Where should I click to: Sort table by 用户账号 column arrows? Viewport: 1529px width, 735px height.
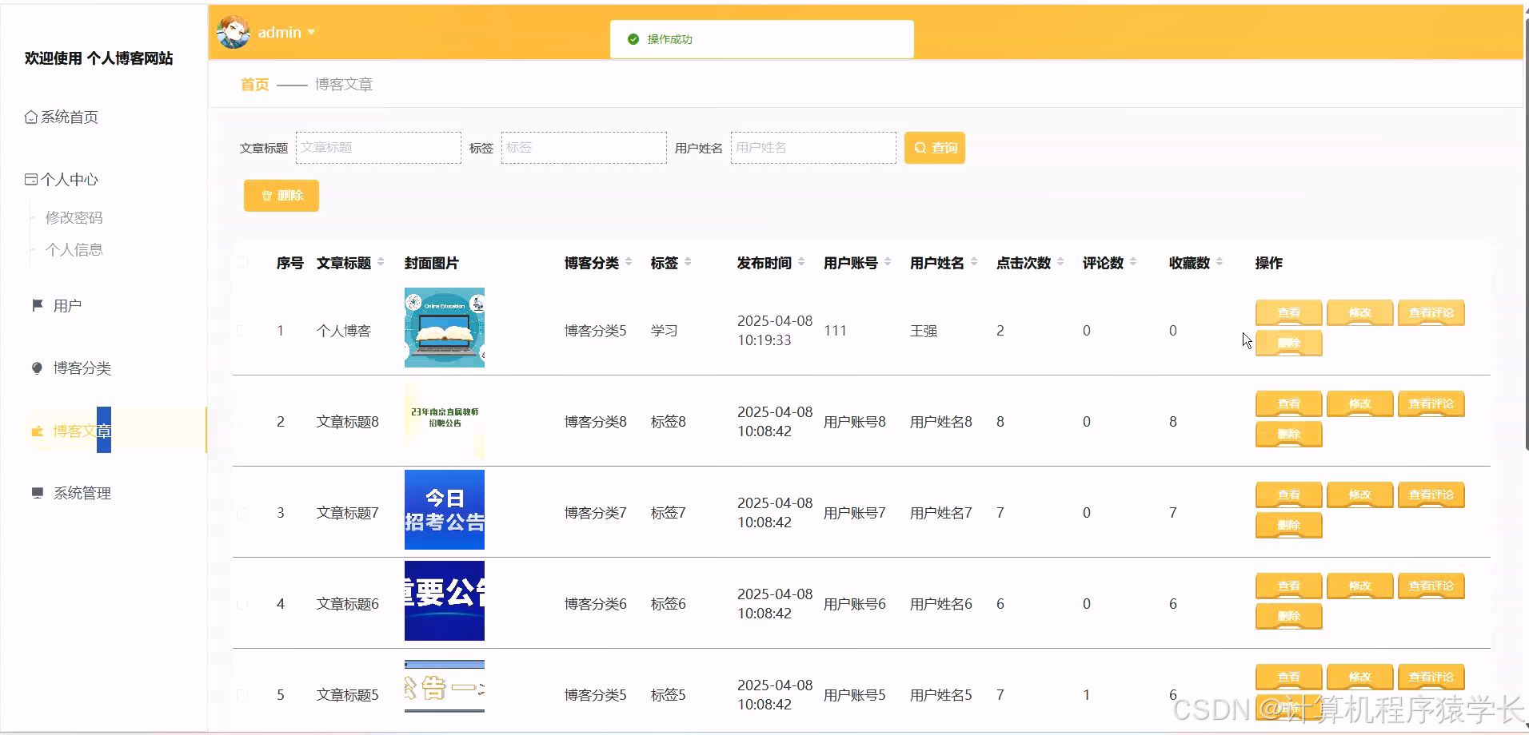[888, 262]
